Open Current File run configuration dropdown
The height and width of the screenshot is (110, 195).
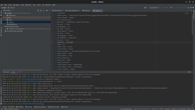pos(154,8)
